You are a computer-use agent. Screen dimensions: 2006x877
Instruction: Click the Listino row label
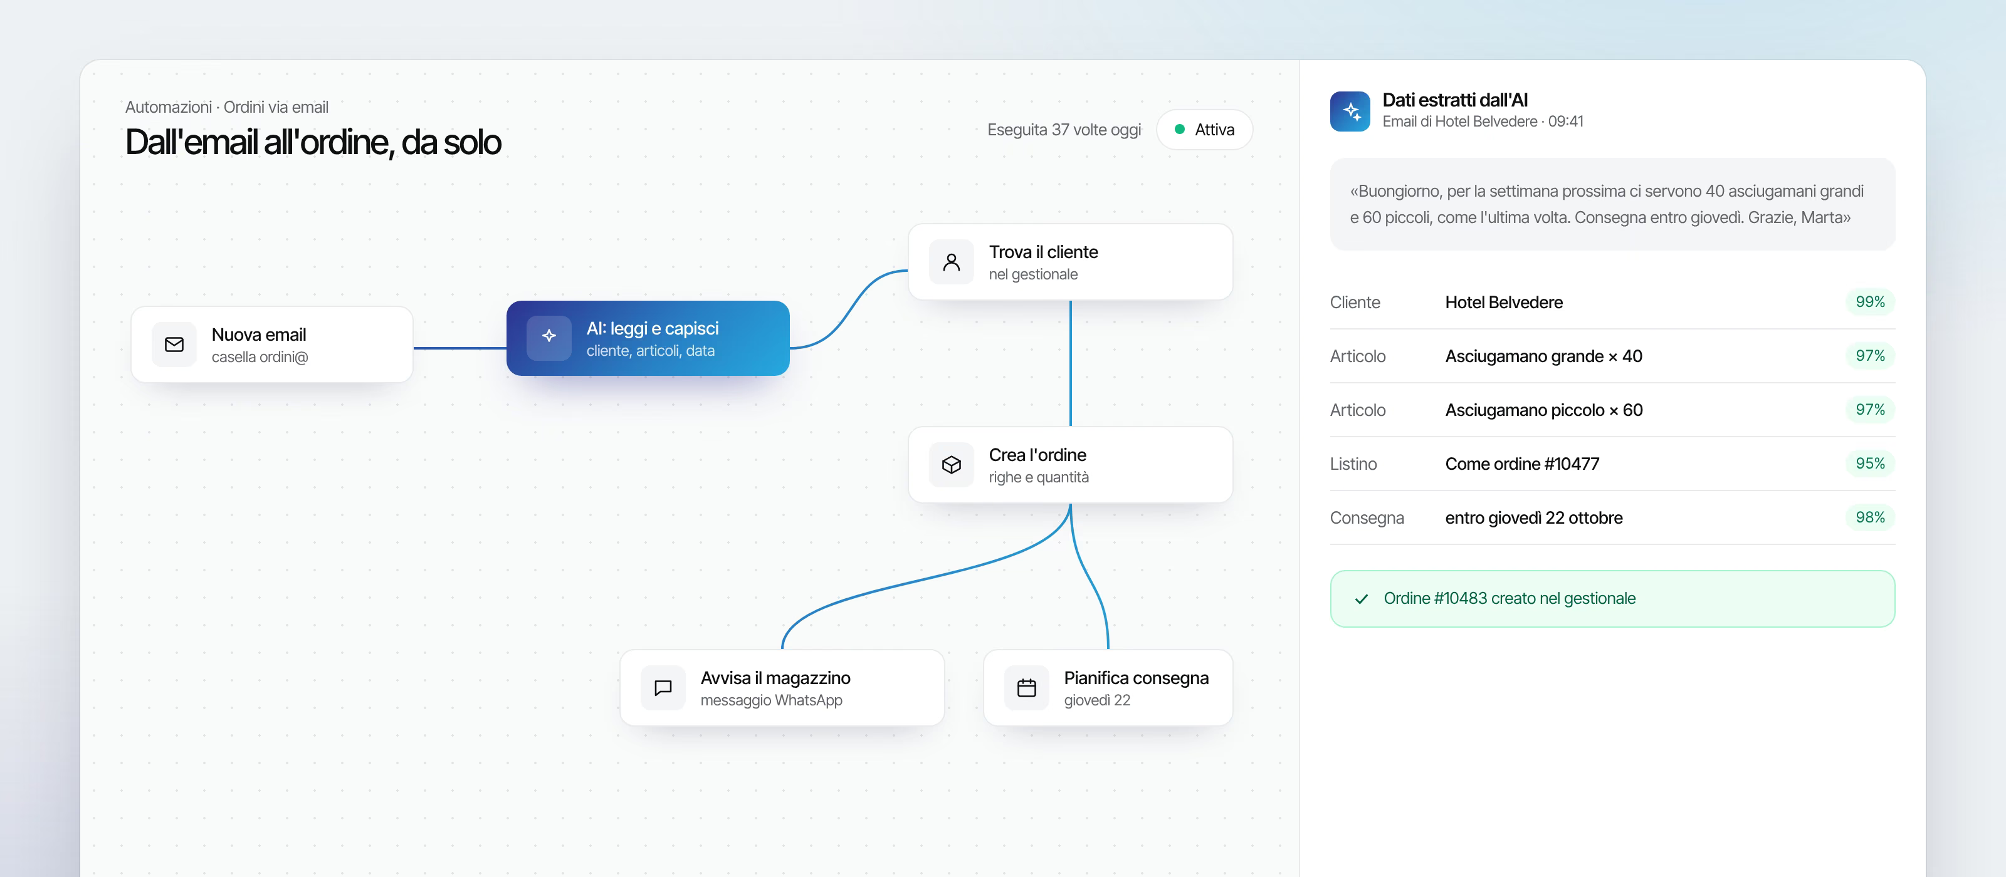1353,464
